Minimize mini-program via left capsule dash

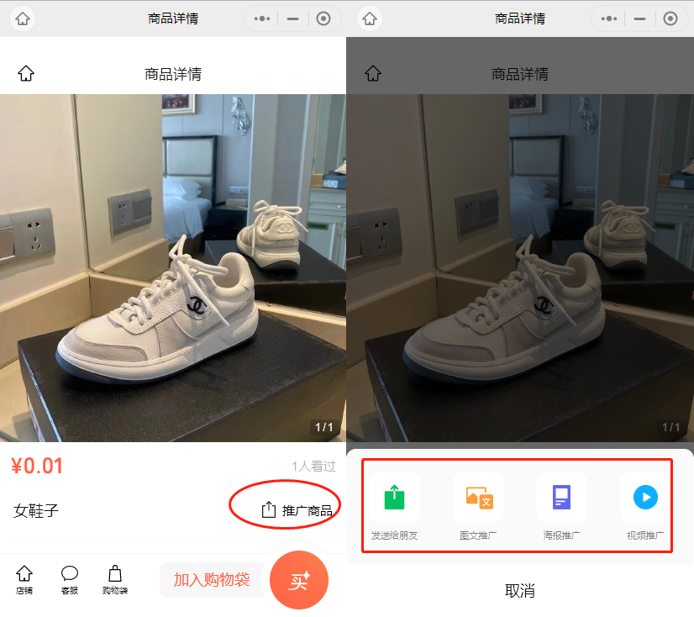click(292, 18)
